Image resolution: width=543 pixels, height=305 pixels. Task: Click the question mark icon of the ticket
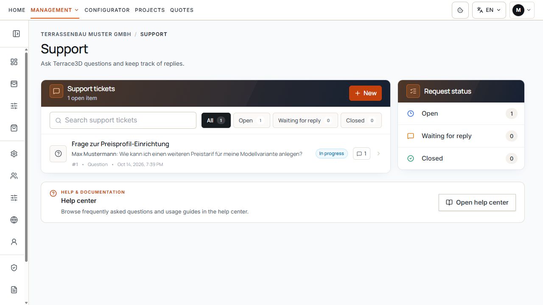(x=58, y=153)
